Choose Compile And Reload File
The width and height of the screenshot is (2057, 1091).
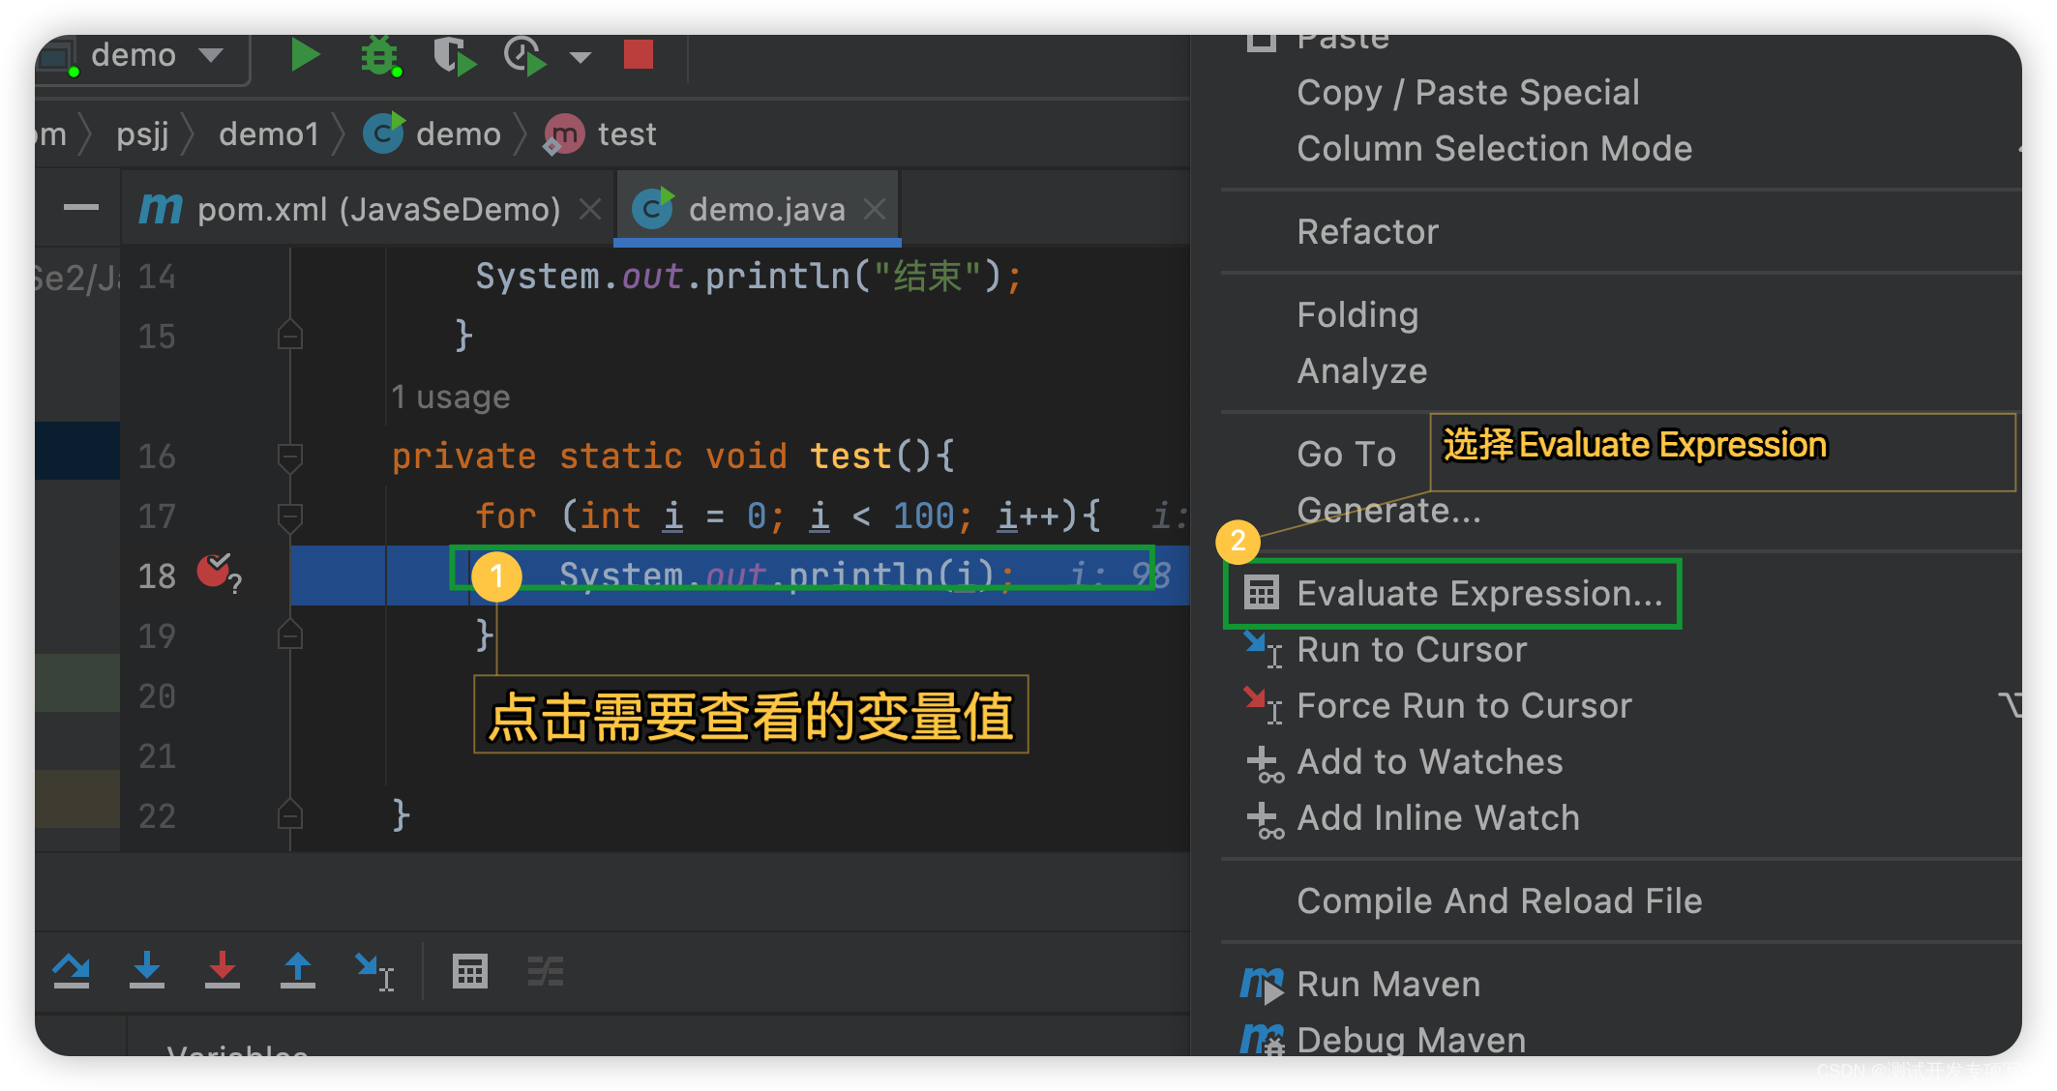(1499, 901)
